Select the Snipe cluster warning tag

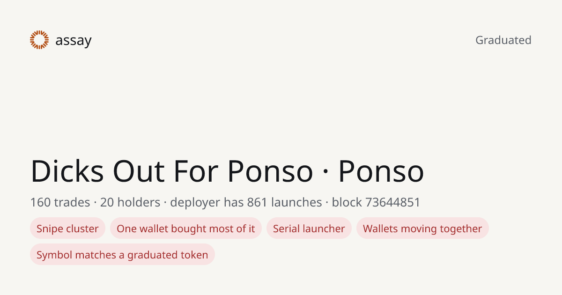[67, 229]
